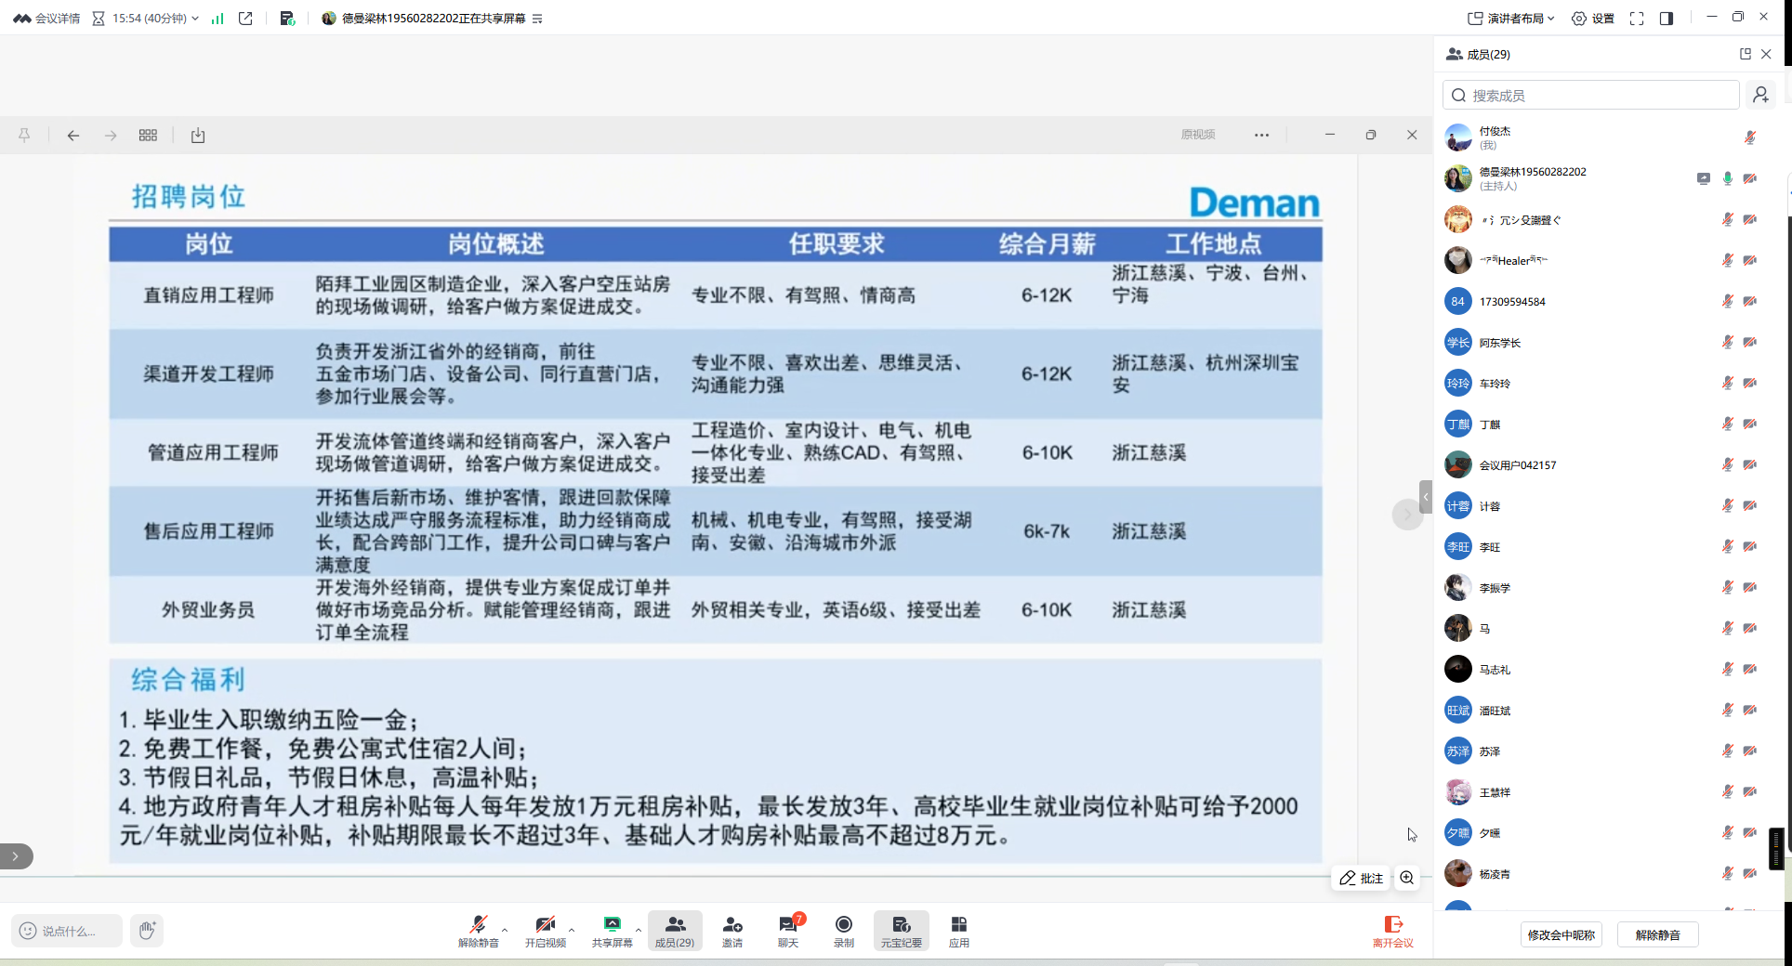The height and width of the screenshot is (966, 1792).
Task: Toggle the side panel layout icon
Action: click(x=1667, y=19)
